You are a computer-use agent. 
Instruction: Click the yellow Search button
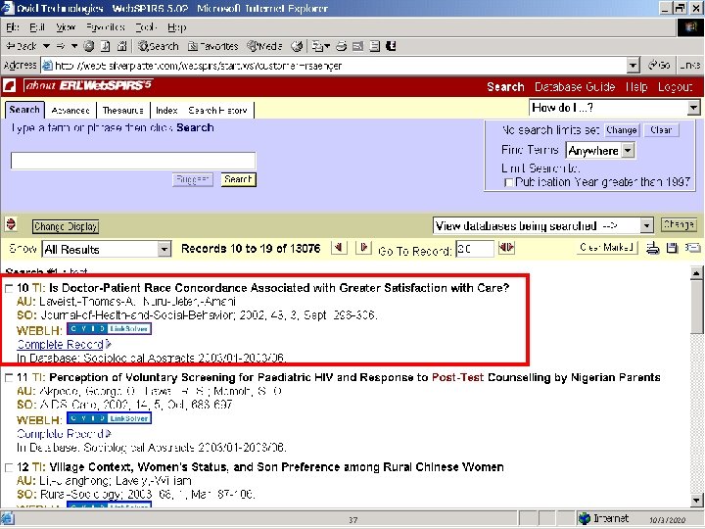point(238,179)
